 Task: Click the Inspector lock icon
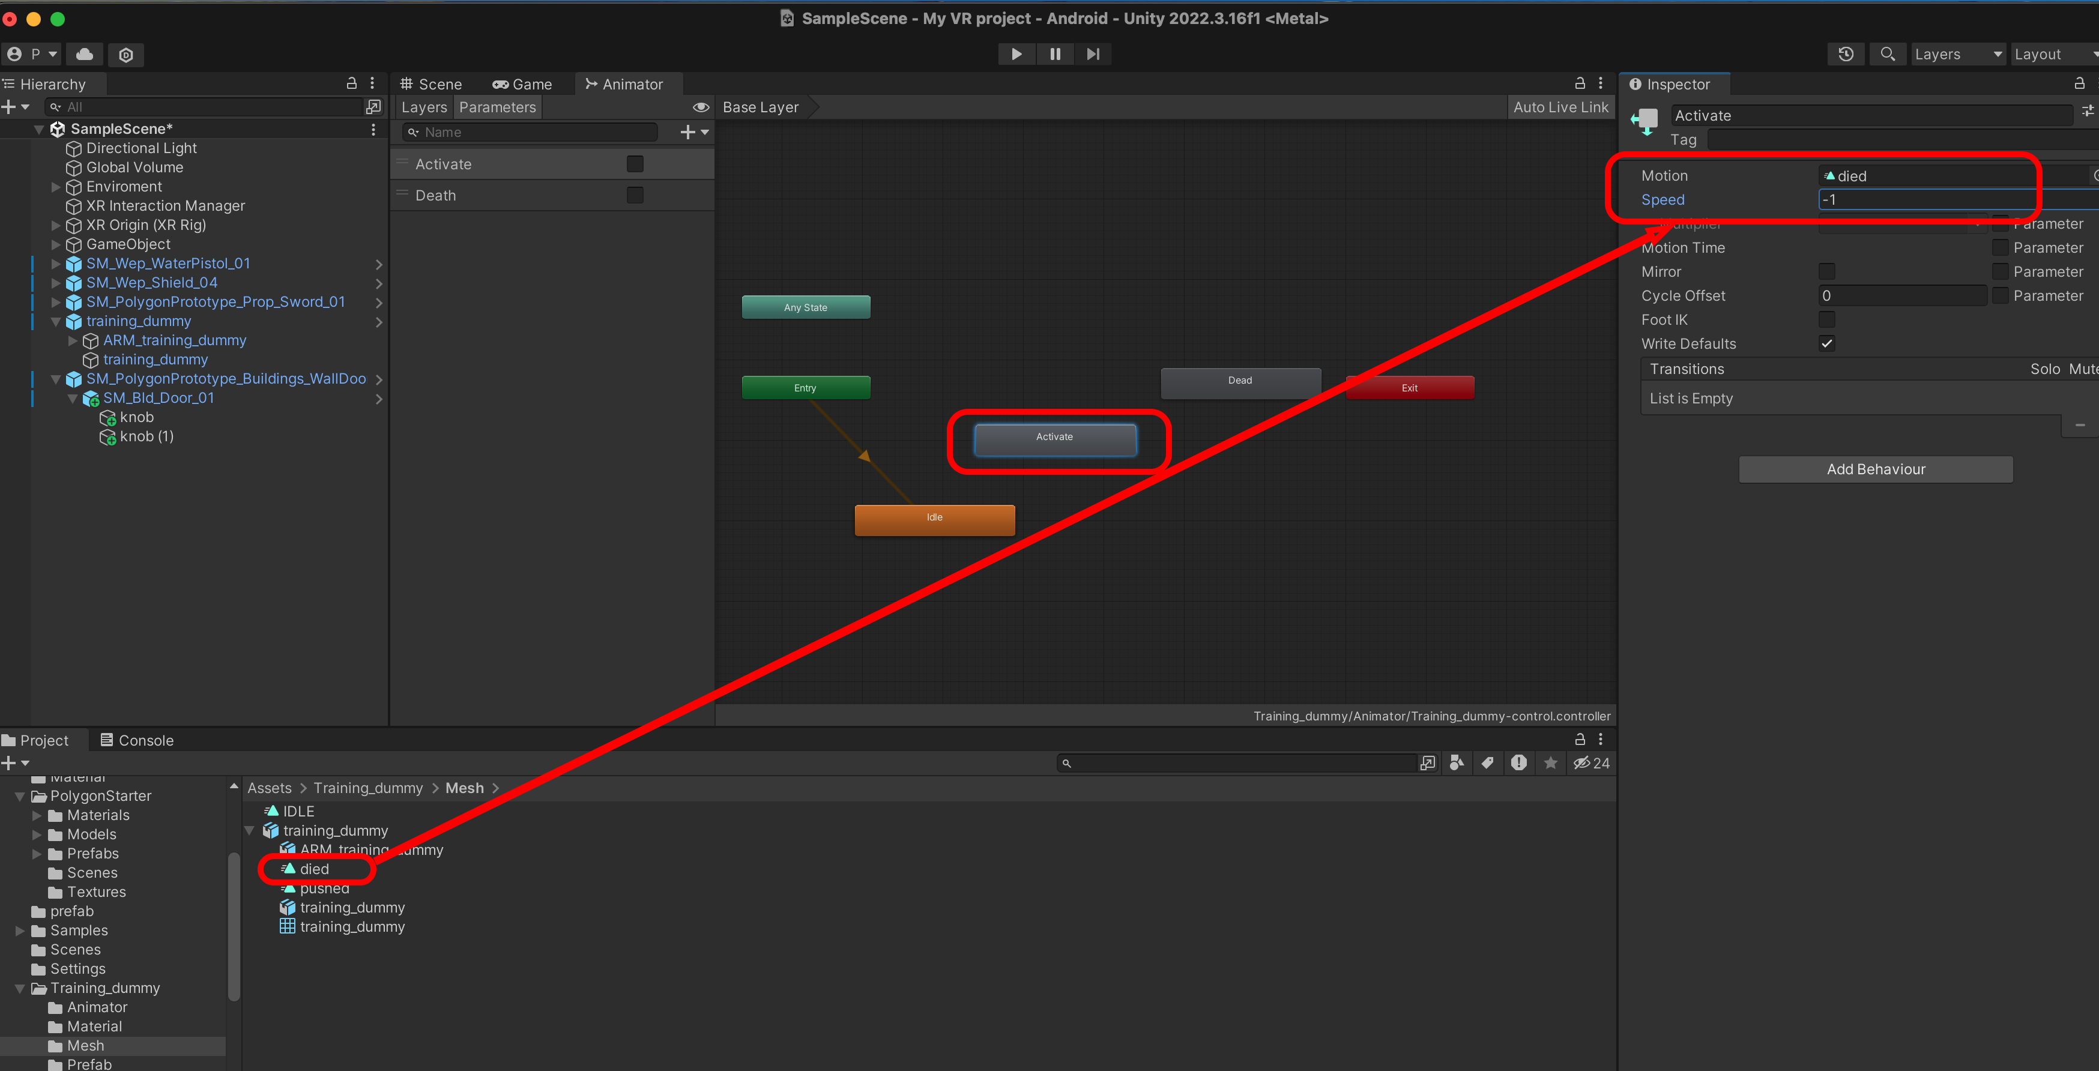pyautogui.click(x=2079, y=84)
